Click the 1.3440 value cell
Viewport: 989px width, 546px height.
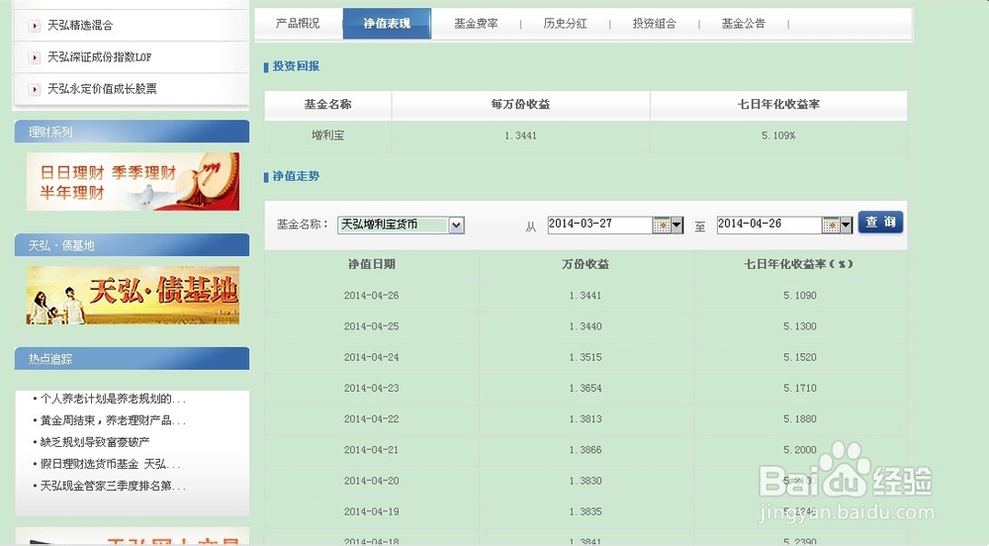tap(585, 326)
